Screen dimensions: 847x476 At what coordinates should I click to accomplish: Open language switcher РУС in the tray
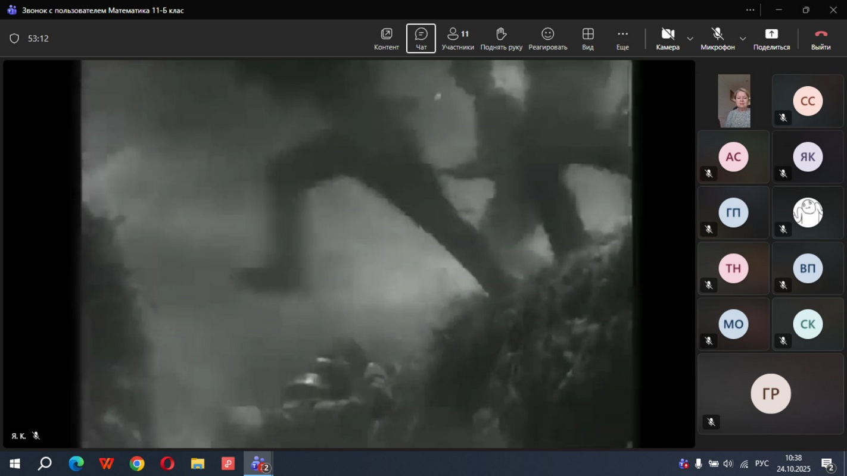[x=762, y=464]
